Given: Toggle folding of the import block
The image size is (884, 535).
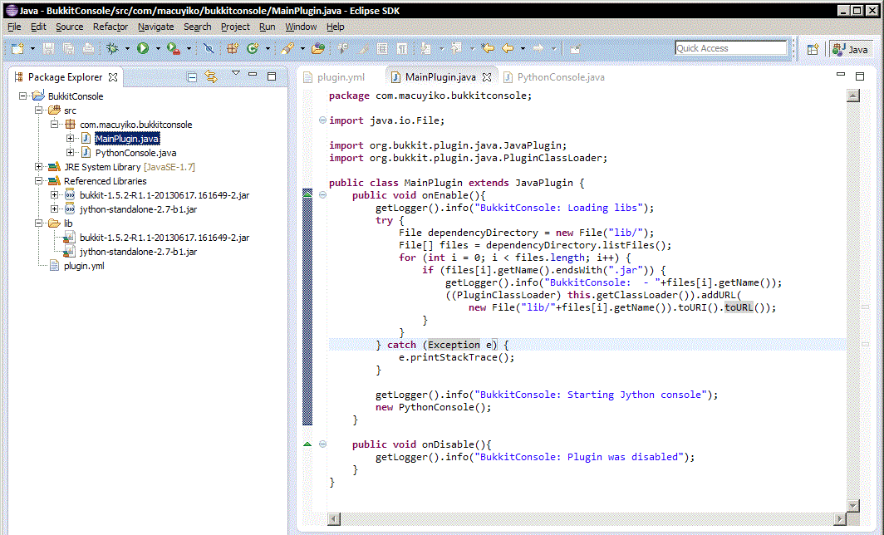Looking at the screenshot, I should point(322,120).
